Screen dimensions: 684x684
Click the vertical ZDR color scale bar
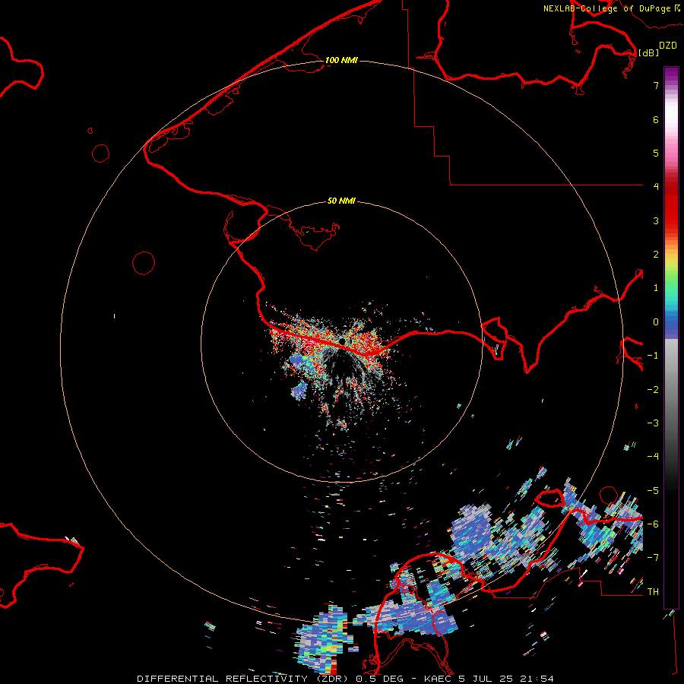point(671,337)
